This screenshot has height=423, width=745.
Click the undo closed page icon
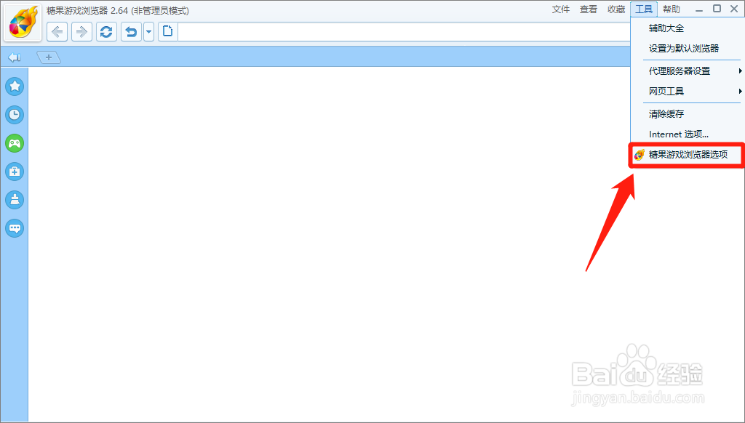pyautogui.click(x=131, y=32)
